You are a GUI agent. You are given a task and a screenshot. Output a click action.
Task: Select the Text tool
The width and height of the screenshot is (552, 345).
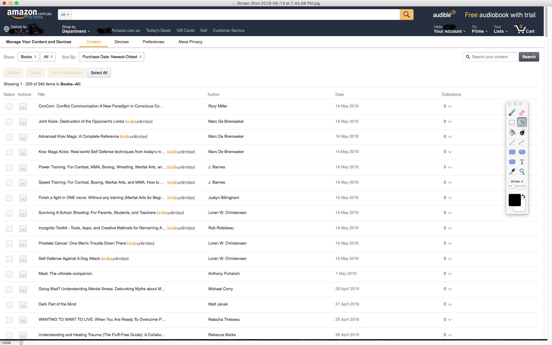coord(522,162)
